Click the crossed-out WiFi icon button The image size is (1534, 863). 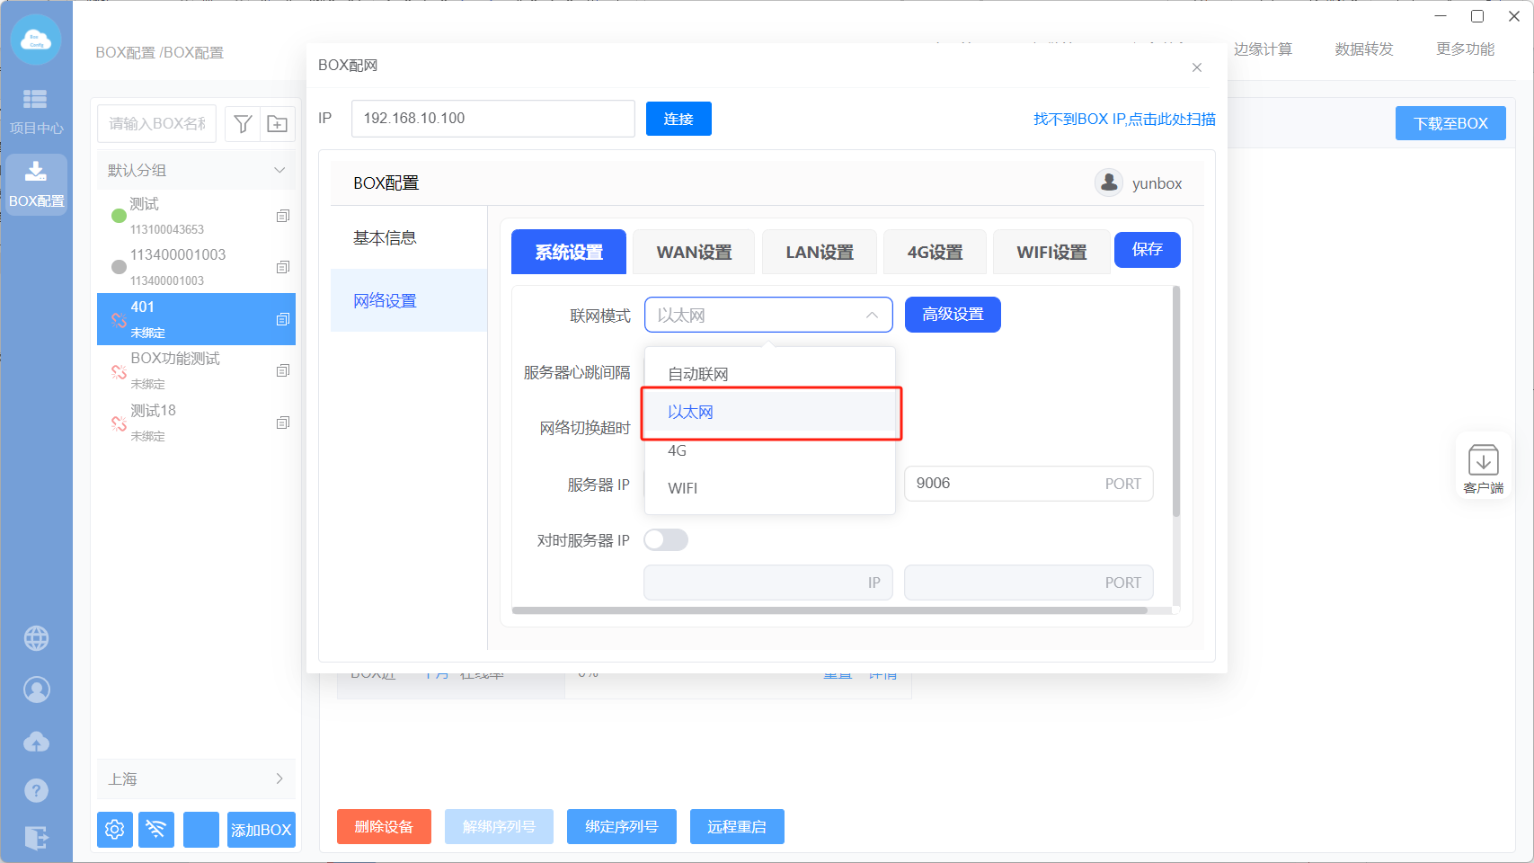pos(156,829)
